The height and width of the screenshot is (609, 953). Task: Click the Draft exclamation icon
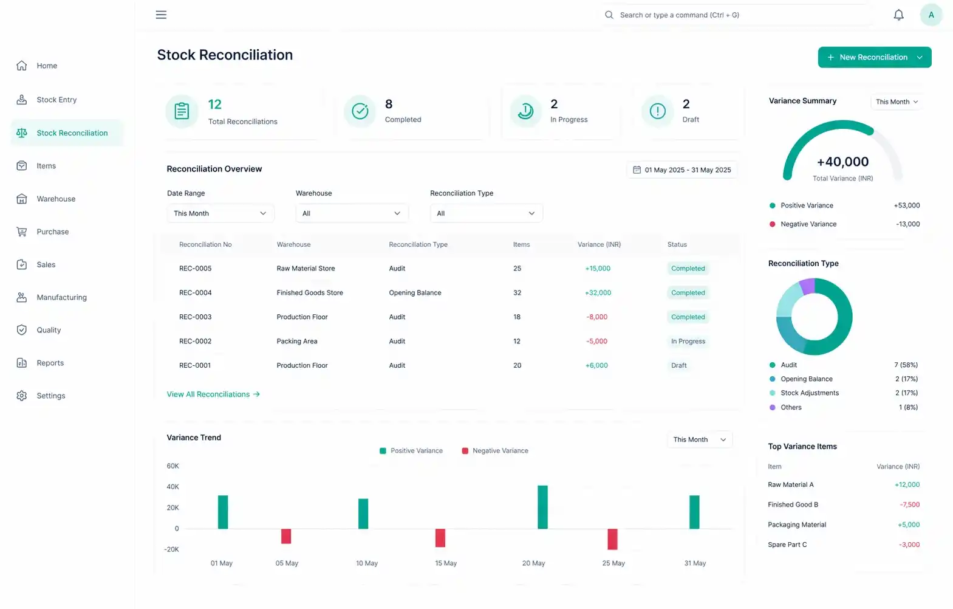click(x=658, y=111)
